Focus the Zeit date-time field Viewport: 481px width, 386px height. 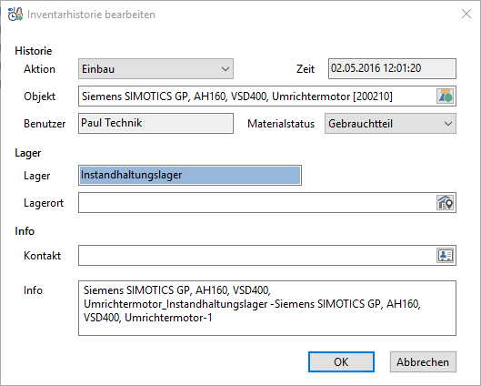392,68
